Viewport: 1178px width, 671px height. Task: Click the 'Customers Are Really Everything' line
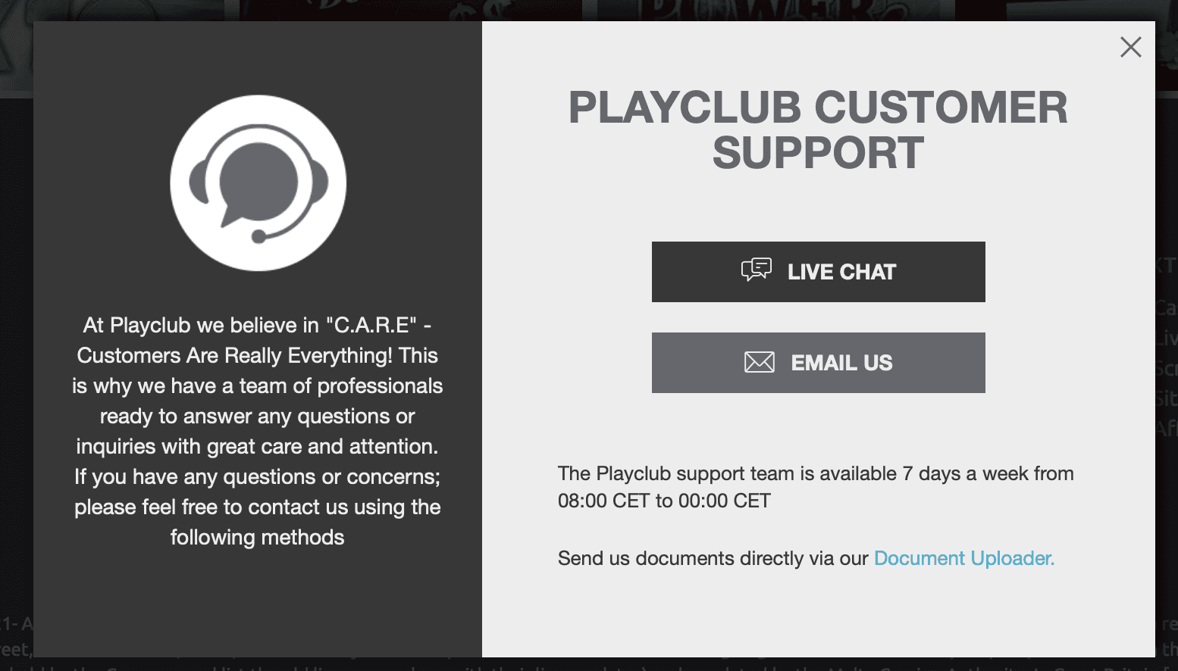click(x=257, y=355)
